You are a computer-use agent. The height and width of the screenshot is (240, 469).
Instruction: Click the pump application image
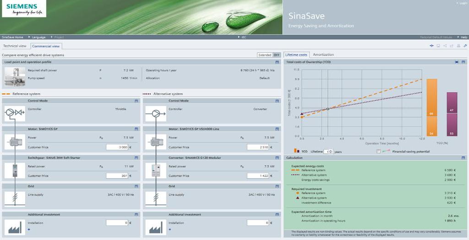pos(15,76)
